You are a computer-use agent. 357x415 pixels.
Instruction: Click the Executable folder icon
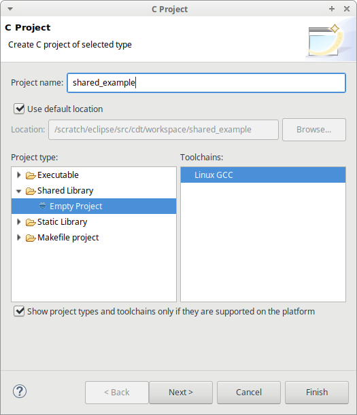coord(31,175)
